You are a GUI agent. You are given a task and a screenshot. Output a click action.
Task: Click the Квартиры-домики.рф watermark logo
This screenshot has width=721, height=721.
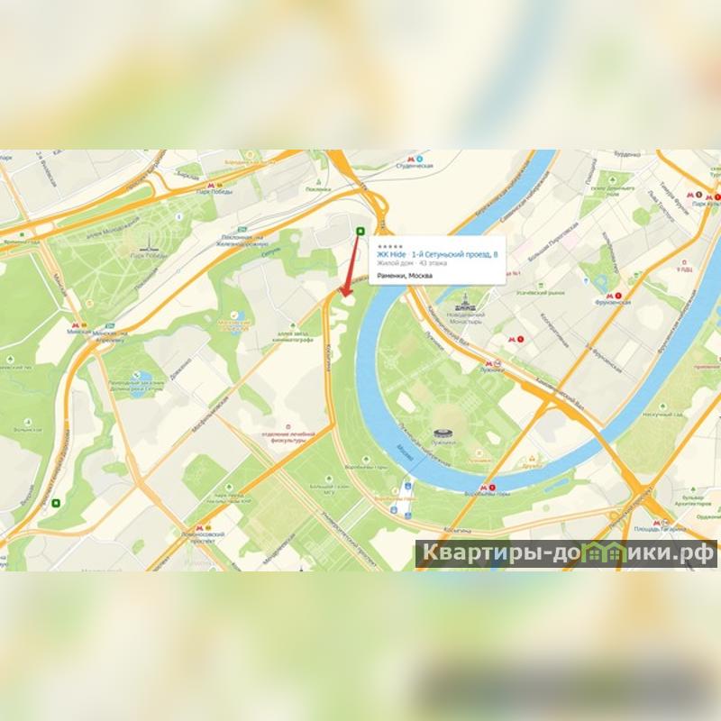[567, 553]
